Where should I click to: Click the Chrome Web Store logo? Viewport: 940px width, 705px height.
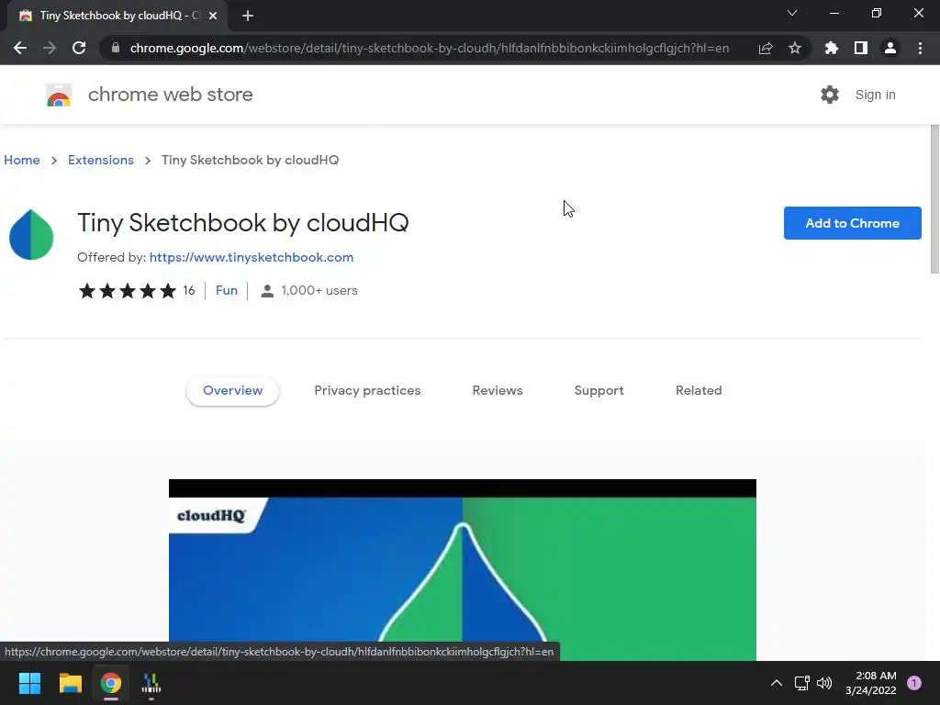tap(59, 95)
